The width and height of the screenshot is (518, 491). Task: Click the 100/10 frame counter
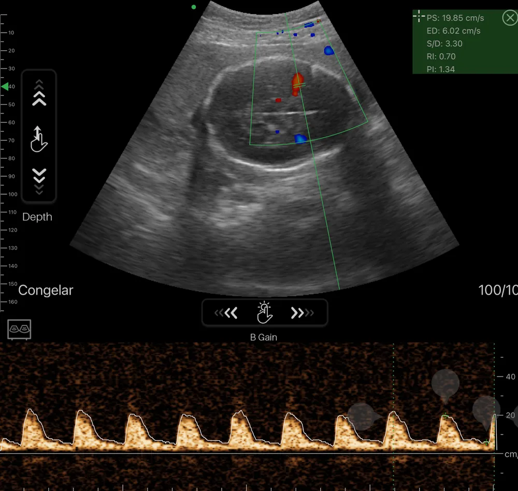[x=498, y=290]
